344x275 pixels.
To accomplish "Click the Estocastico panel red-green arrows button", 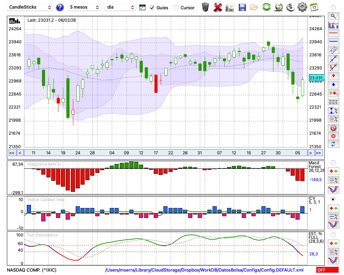I will click(x=333, y=243).
